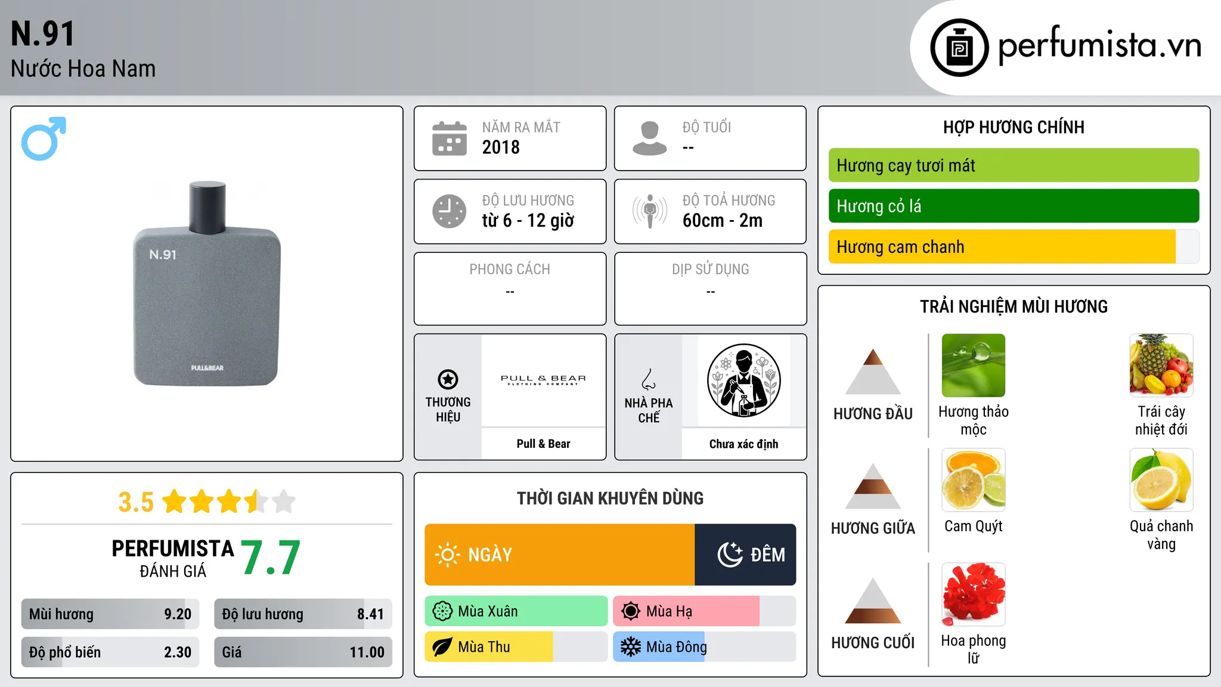Open the N.91 perfume bottle image

[x=207, y=284]
